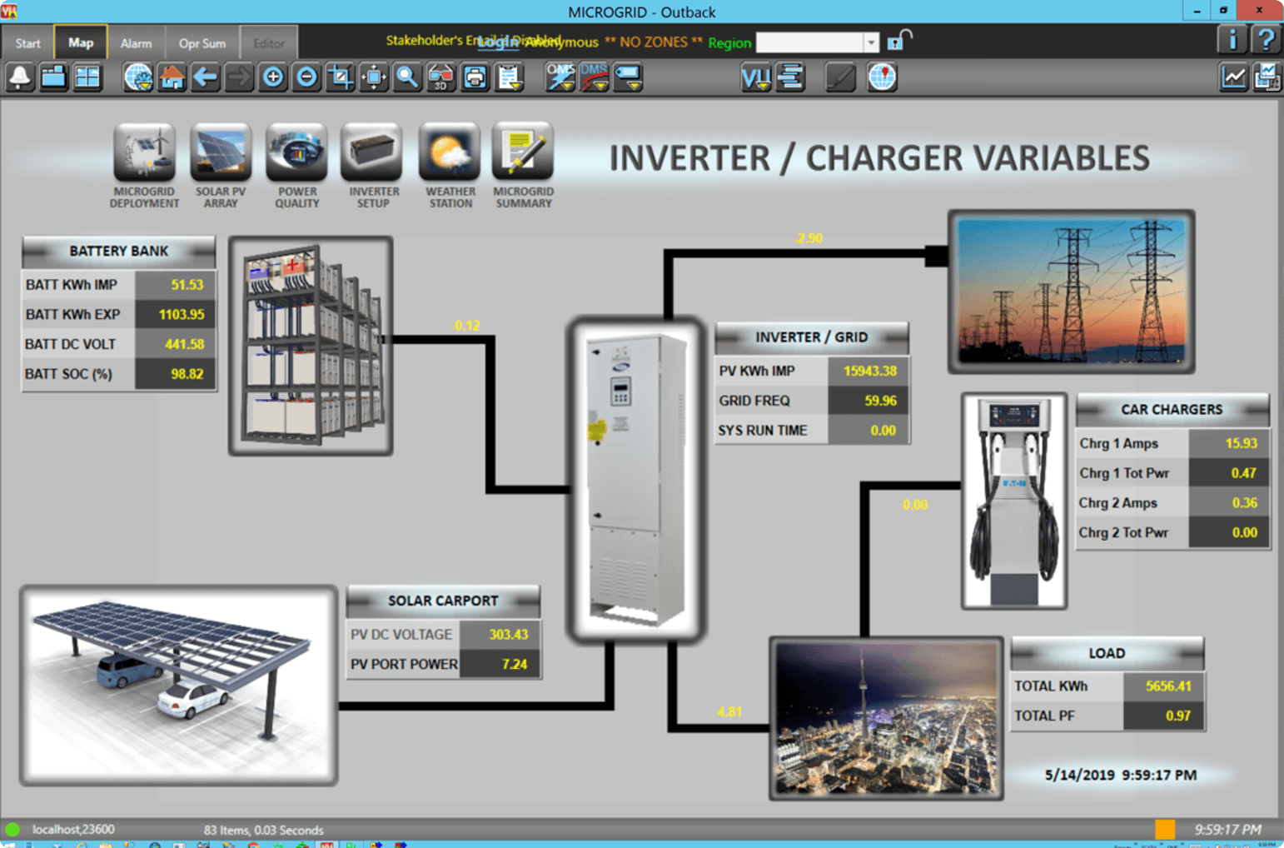Click the alarm bell toolbar icon
Viewport: 1284px width, 848px height.
coord(19,77)
